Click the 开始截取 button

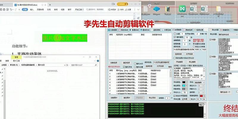179,62
